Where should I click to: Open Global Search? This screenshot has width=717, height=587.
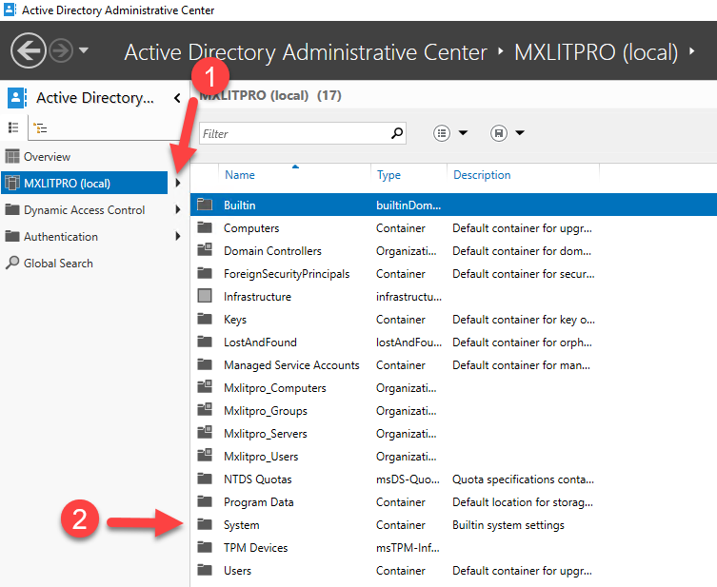(58, 264)
